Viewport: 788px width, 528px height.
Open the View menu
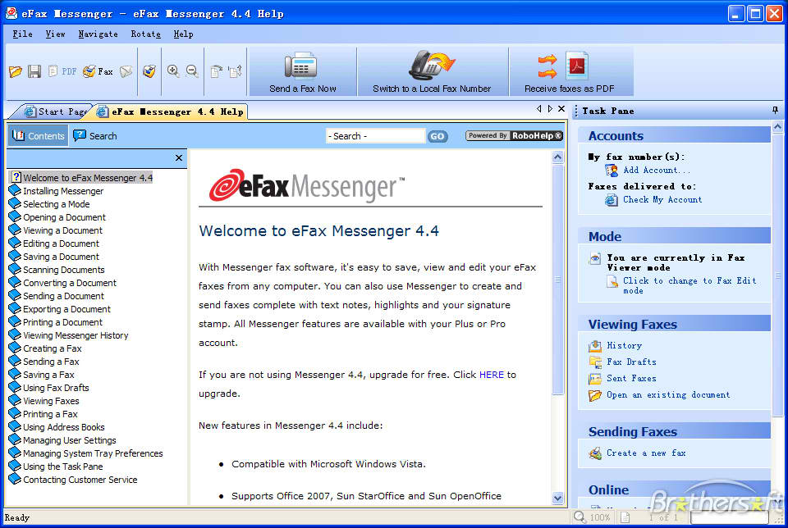coord(55,34)
